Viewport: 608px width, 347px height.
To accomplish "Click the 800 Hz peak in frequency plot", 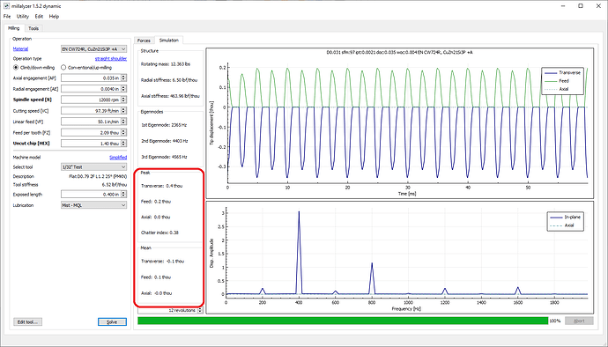I will [x=372, y=277].
